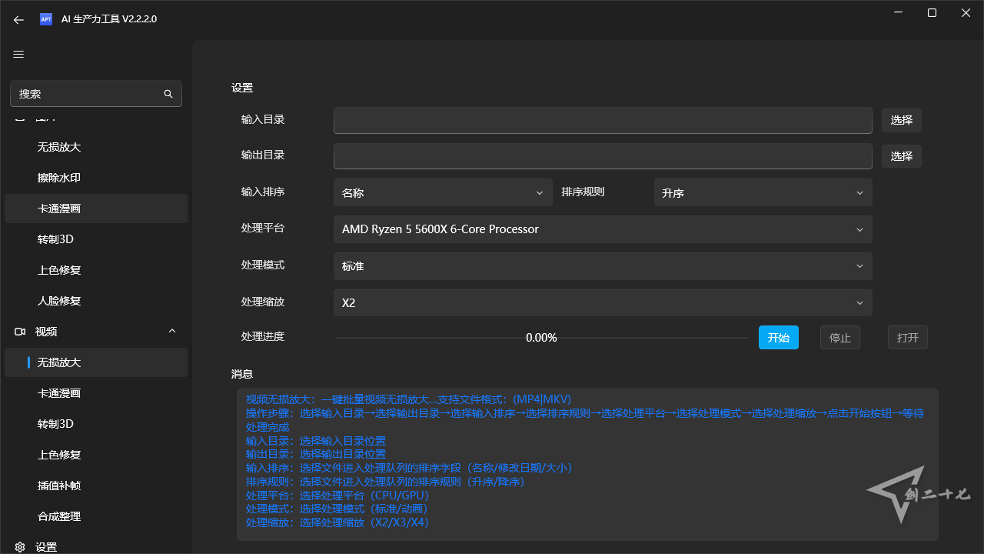Click the search magnifier icon
This screenshot has width=984, height=554.
pos(168,94)
